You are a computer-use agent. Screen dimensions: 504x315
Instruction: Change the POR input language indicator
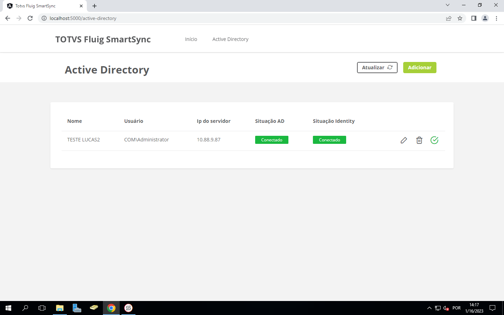pyautogui.click(x=456, y=308)
